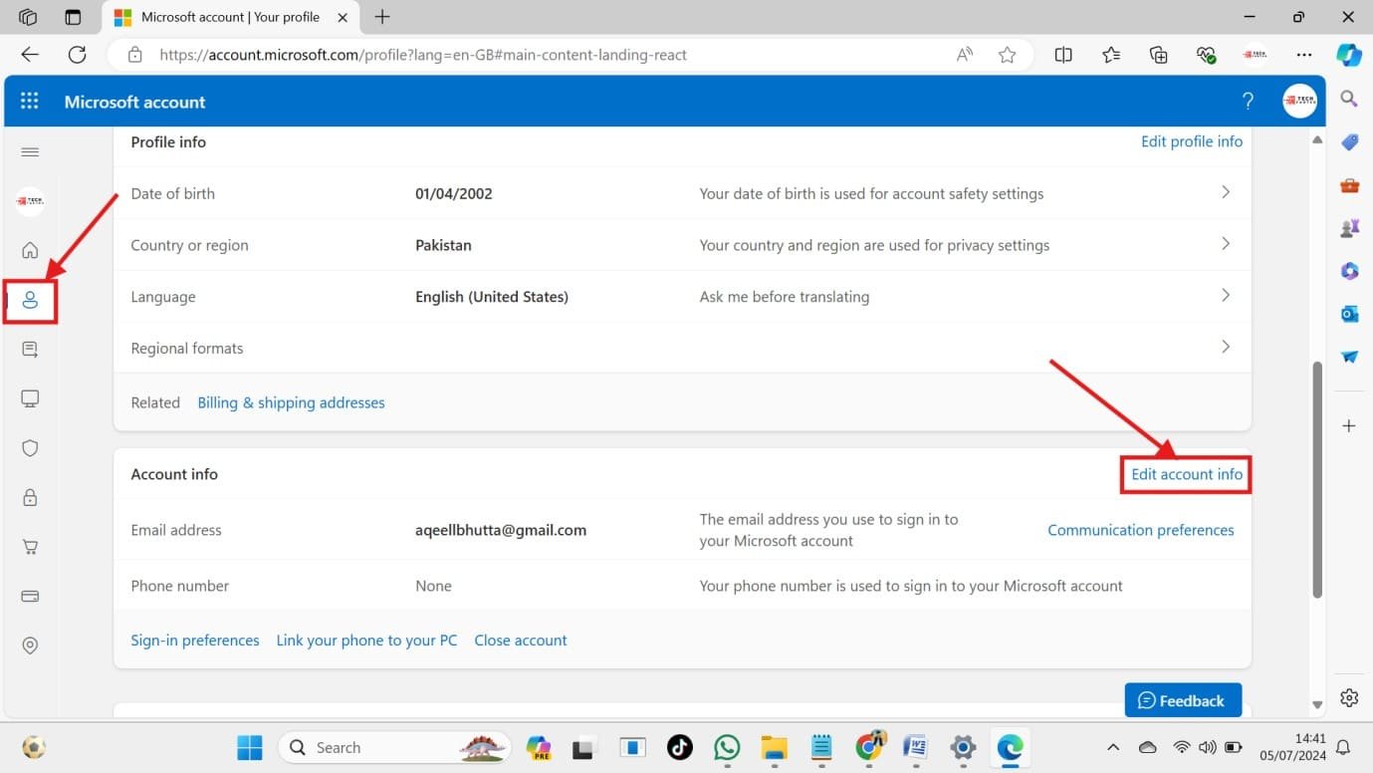Open the Microsoft apps launcher grid

click(30, 102)
